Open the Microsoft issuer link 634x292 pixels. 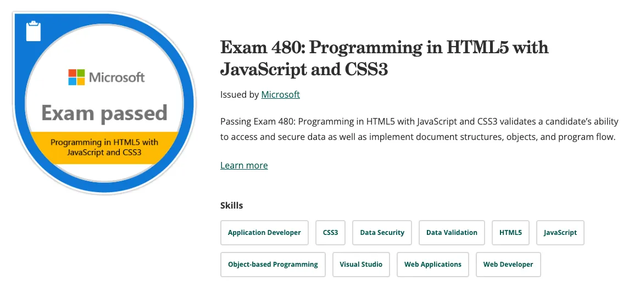280,94
